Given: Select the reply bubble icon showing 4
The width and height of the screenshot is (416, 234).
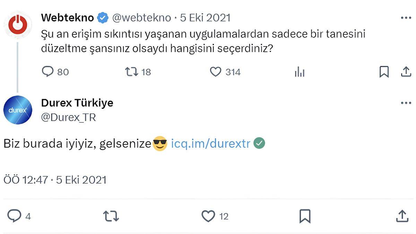Looking at the screenshot, I should (x=14, y=216).
